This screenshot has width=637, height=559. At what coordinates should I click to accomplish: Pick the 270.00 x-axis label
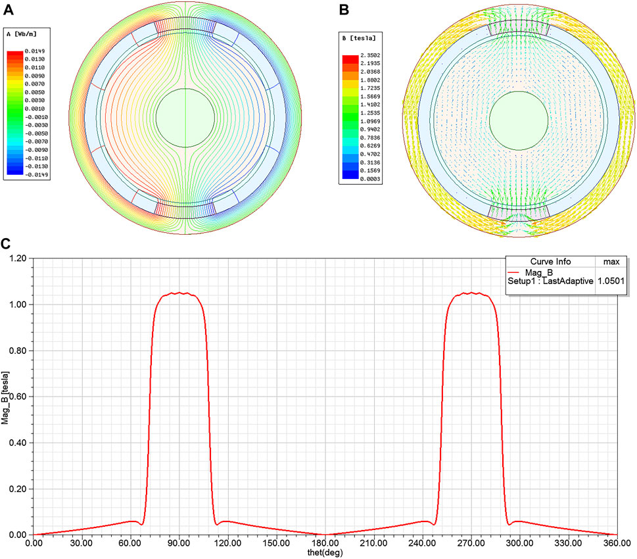click(471, 543)
